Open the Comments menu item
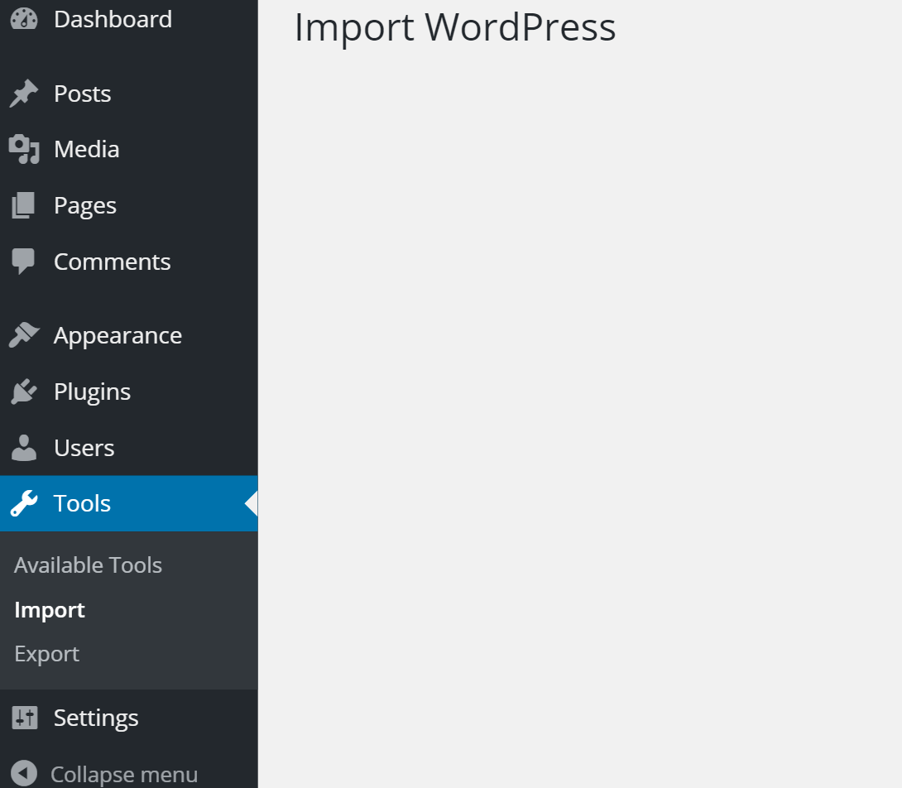The width and height of the screenshot is (902, 788). pos(112,261)
